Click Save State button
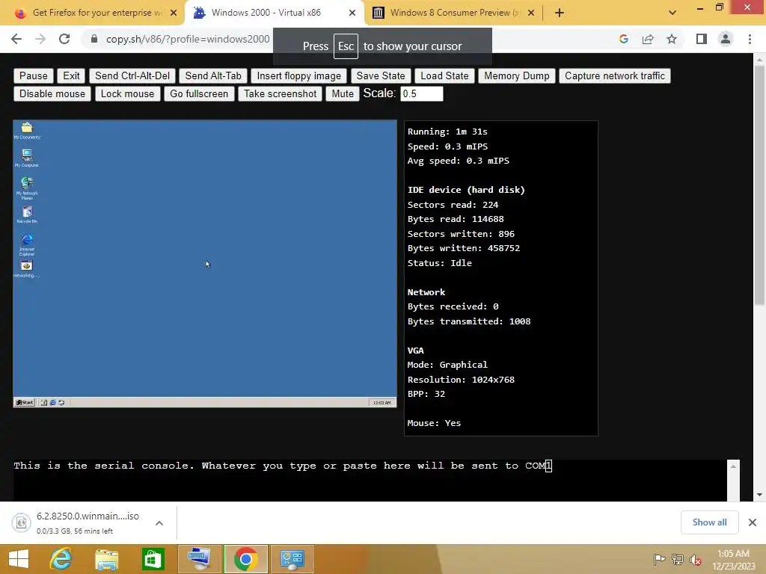This screenshot has width=766, height=574. tap(381, 75)
